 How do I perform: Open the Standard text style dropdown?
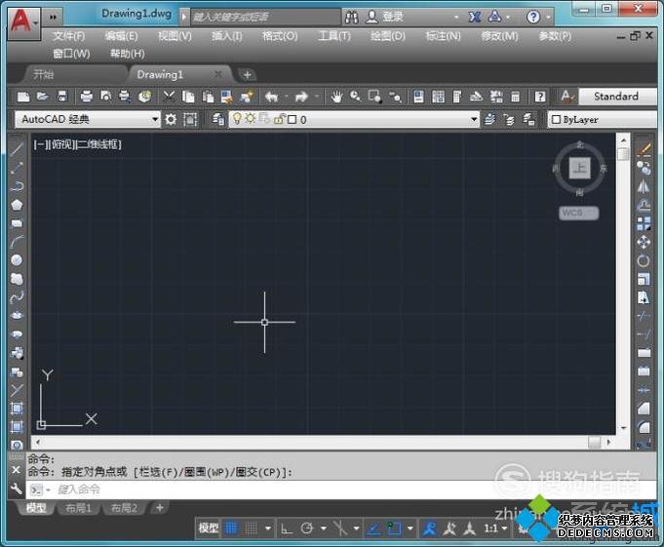click(617, 97)
